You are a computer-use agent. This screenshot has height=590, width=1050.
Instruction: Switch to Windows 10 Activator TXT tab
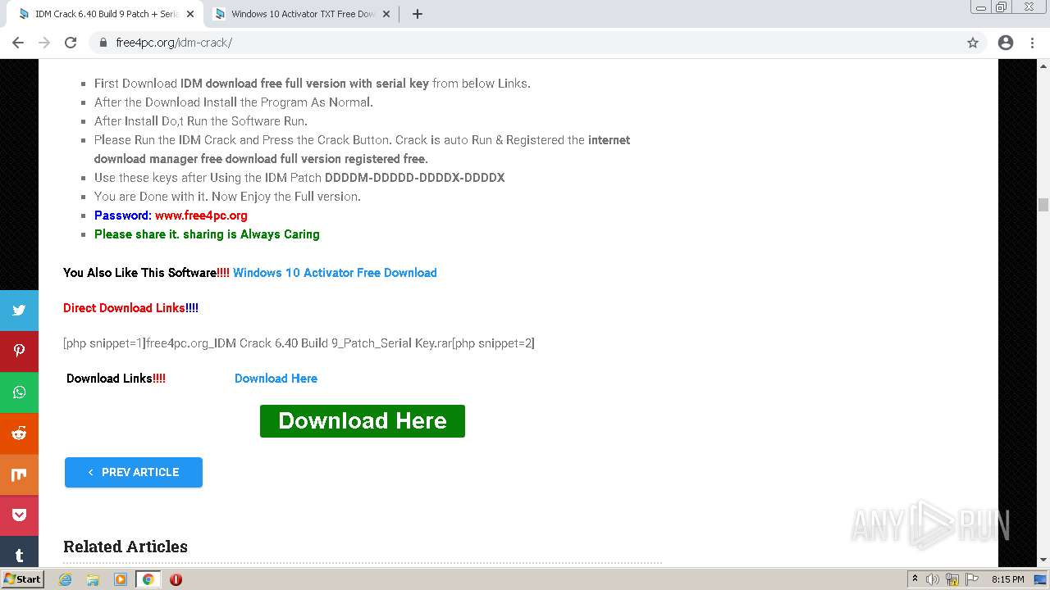click(x=303, y=14)
